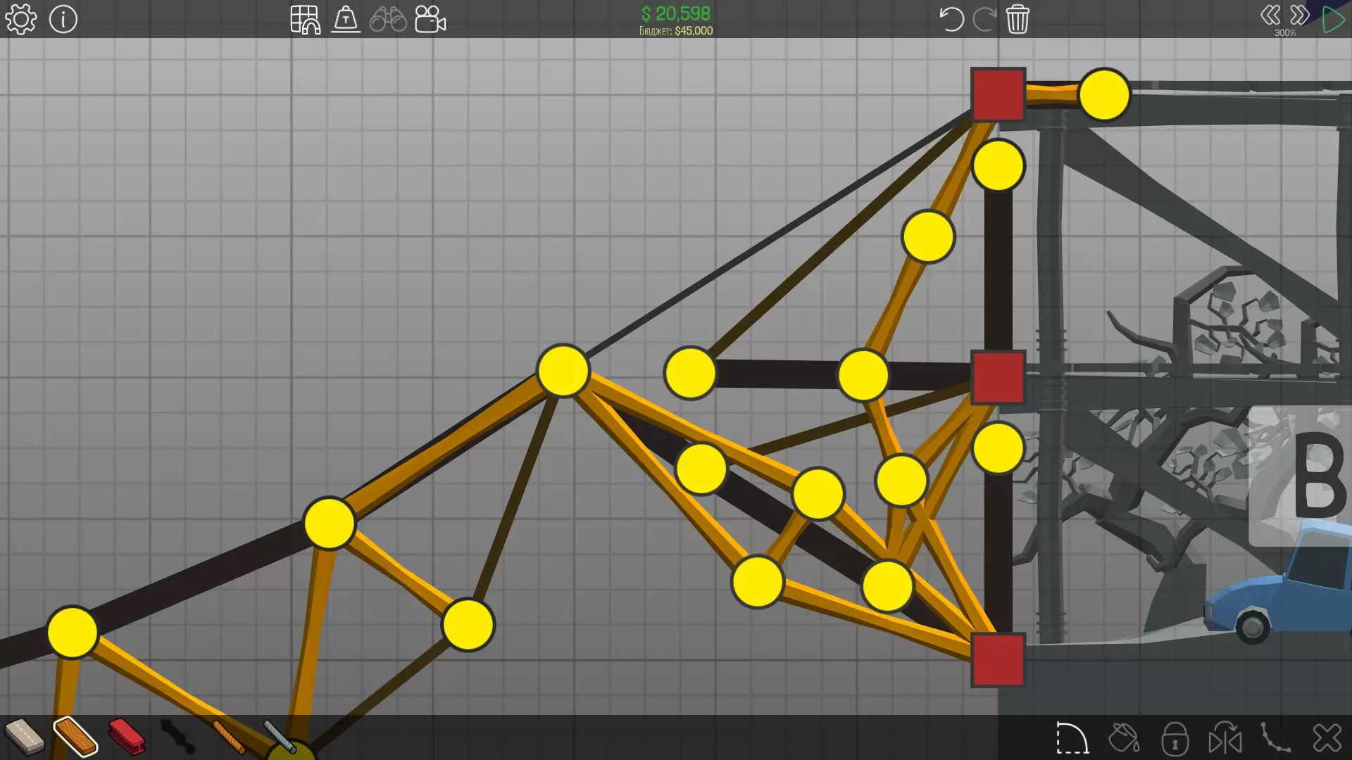This screenshot has height=760, width=1352.
Task: Open the camera options icon
Action: (x=430, y=19)
